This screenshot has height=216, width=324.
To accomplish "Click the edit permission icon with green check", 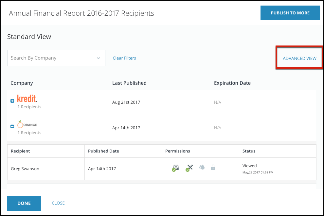I will coord(189,168).
